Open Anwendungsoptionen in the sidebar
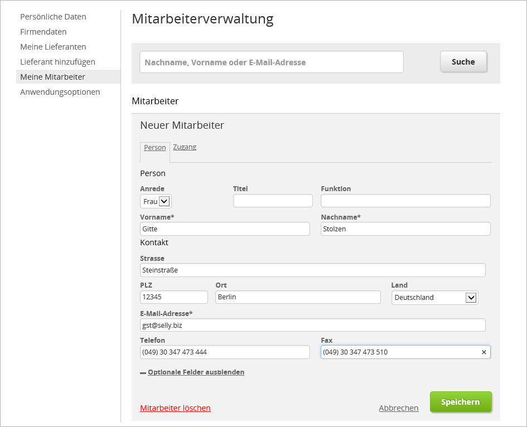The height and width of the screenshot is (427, 527). (x=60, y=92)
